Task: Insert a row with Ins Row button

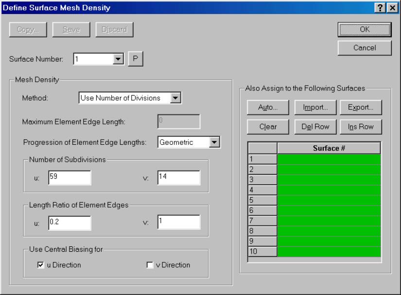Action: (360, 127)
